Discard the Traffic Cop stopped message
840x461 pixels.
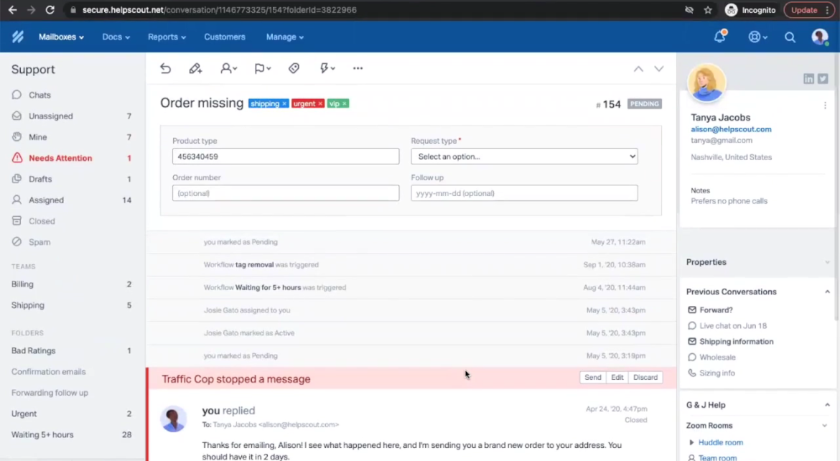[645, 378]
